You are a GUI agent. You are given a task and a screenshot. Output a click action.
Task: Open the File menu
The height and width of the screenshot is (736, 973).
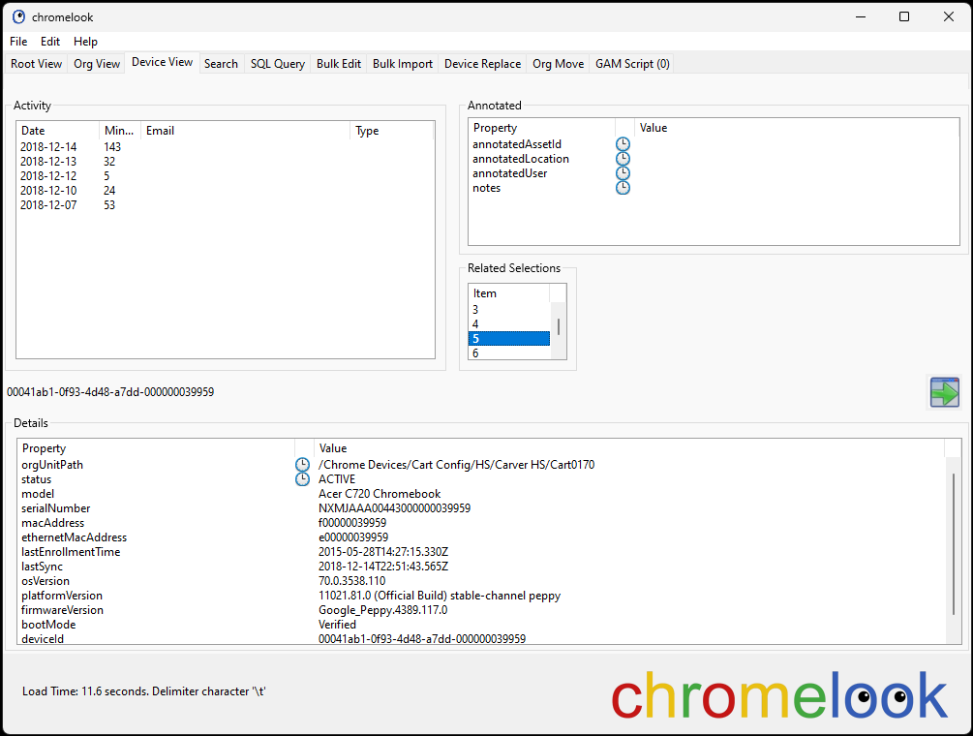point(18,42)
